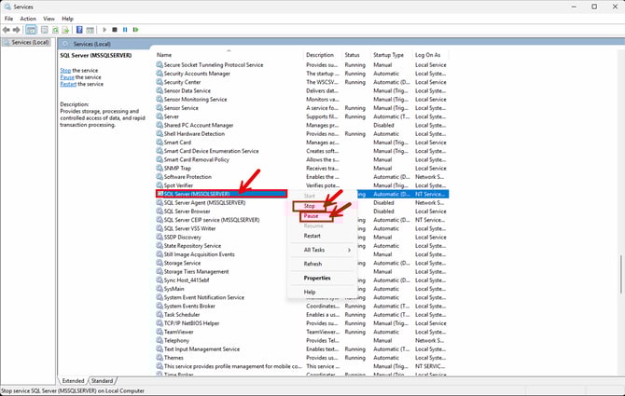This screenshot has height=396, width=625.
Task: Click the Show/Hide Console Tree icon
Action: [31, 30]
